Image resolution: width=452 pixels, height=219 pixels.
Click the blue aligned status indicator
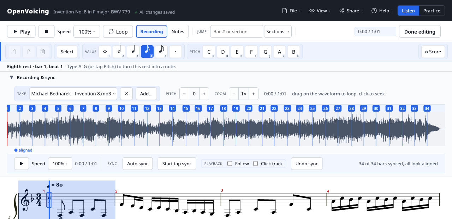pyautogui.click(x=23, y=150)
